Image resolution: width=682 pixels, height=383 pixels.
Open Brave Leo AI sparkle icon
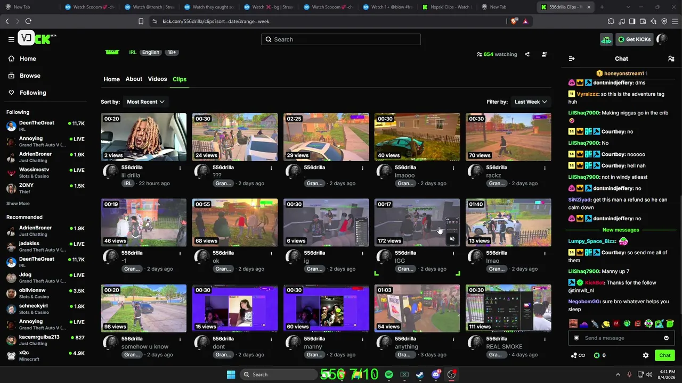click(x=653, y=21)
